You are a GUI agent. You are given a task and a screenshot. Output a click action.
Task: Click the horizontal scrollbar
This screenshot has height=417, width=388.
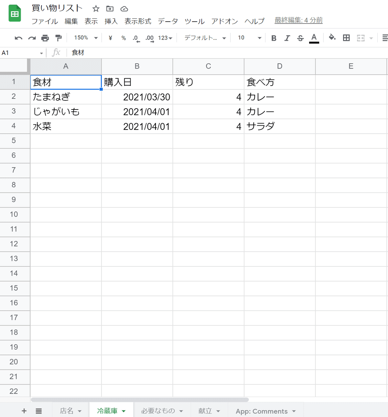tap(140, 400)
